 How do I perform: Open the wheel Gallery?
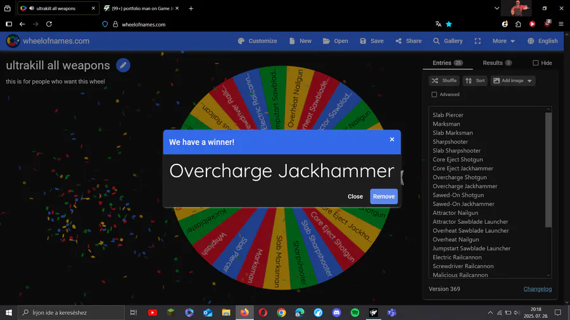tap(448, 41)
